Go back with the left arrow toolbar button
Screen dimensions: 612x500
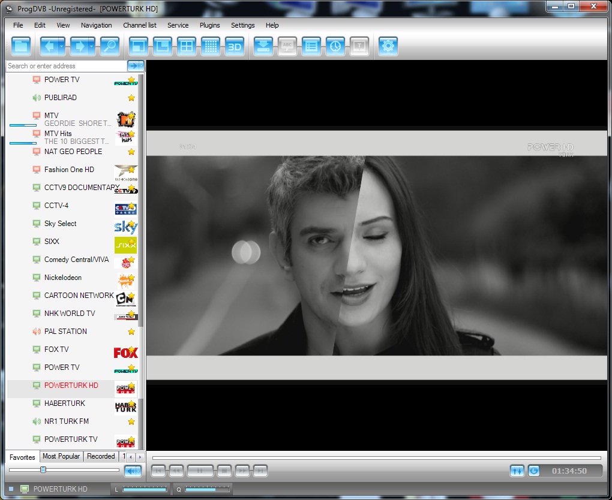[49, 46]
